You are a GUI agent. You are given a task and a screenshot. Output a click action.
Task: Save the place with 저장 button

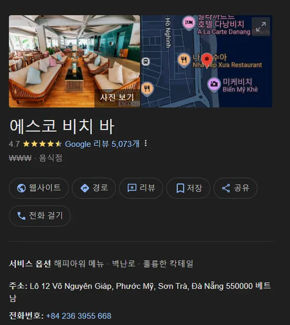tap(188, 188)
